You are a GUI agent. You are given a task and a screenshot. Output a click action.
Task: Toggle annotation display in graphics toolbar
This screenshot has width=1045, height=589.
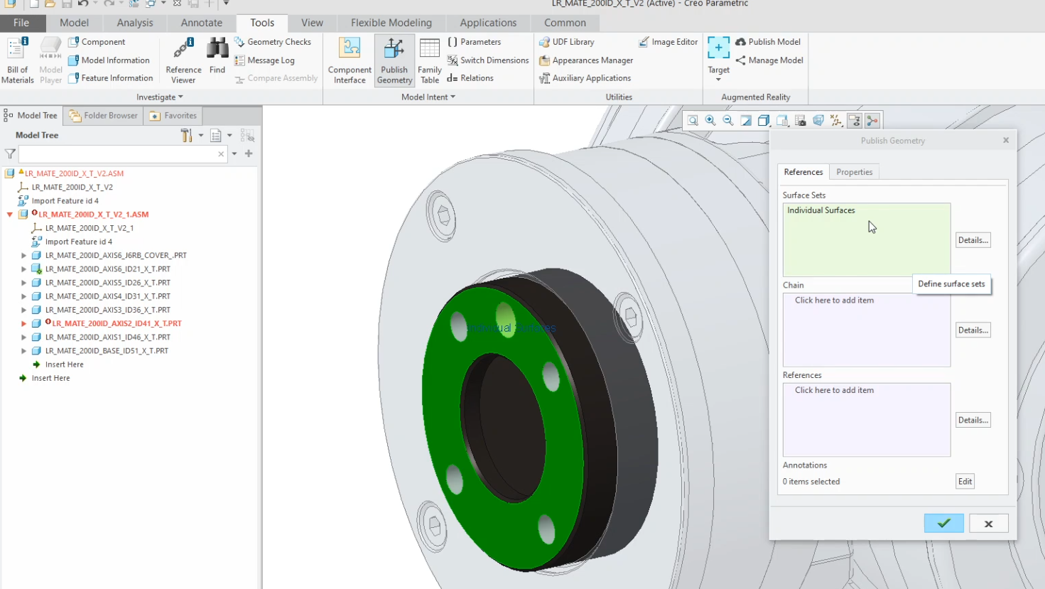pos(854,121)
